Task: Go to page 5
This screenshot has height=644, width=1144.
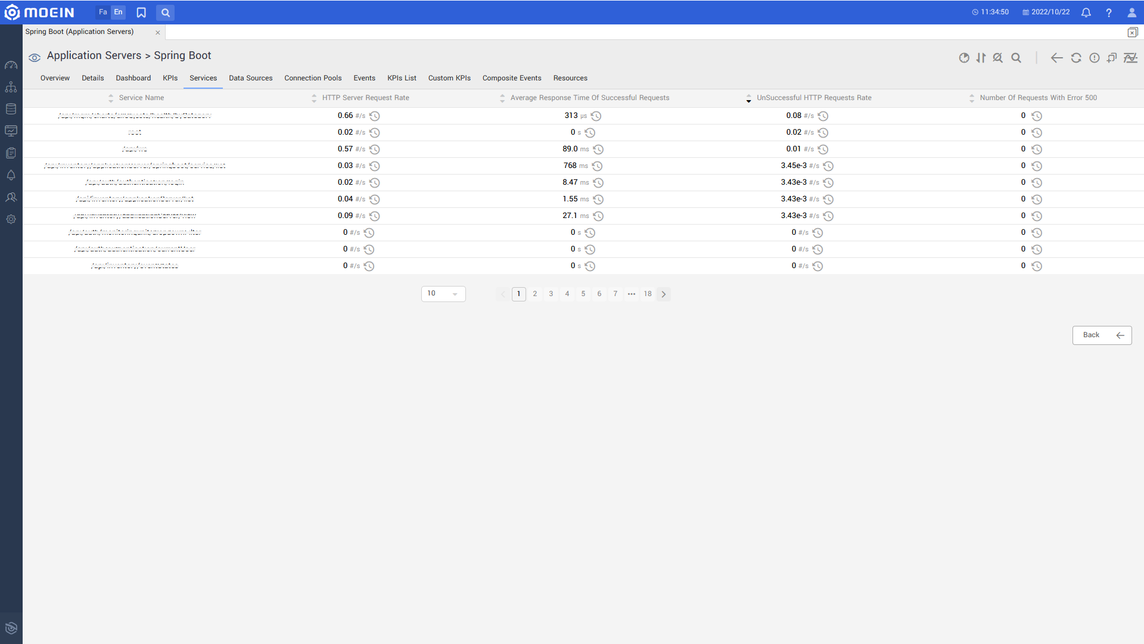Action: (583, 294)
